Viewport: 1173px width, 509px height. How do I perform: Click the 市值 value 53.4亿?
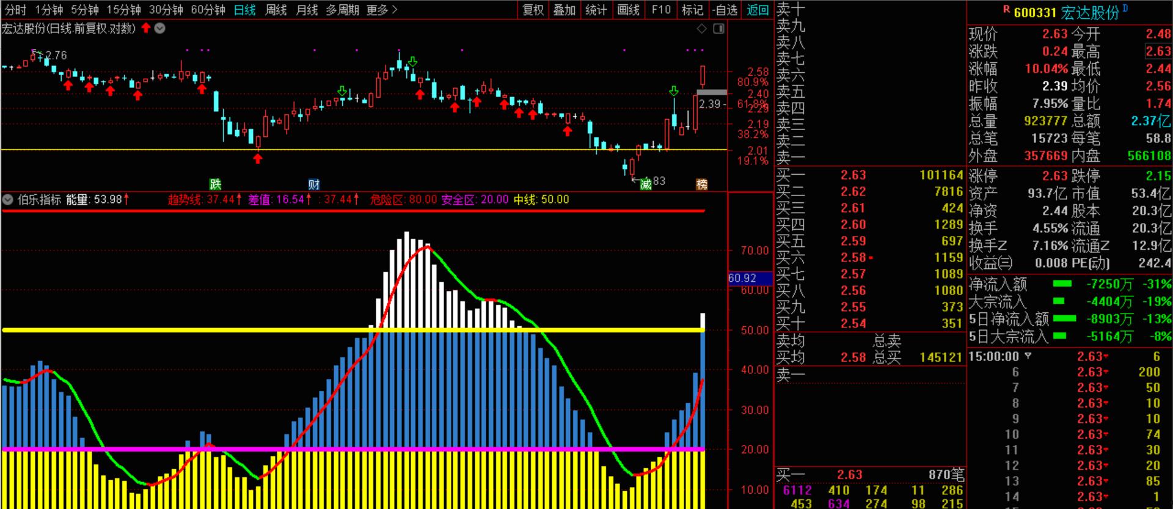(x=1151, y=194)
